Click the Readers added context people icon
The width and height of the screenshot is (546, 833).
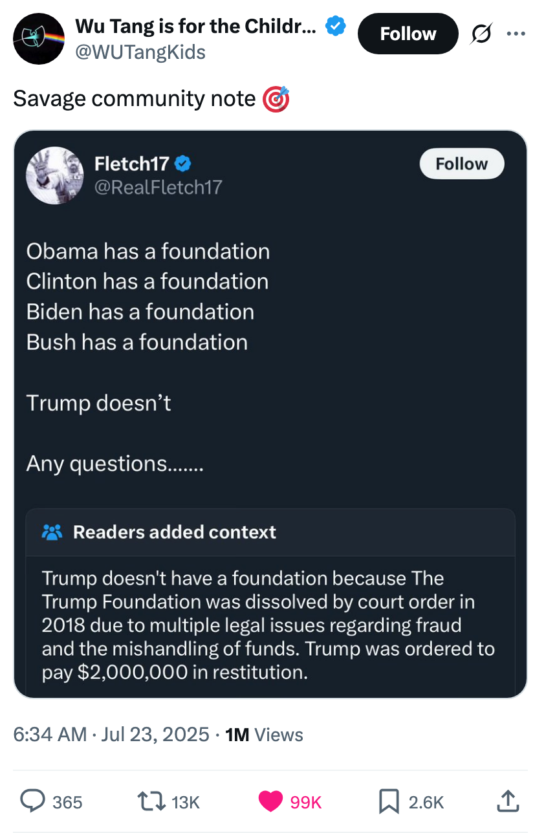point(52,532)
